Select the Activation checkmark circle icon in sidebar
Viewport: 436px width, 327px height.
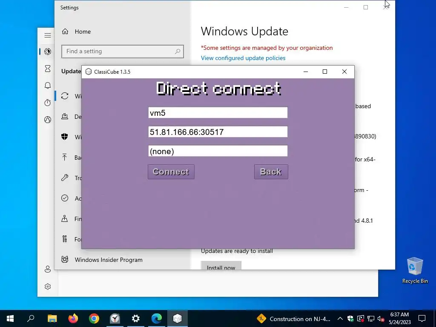coord(65,198)
